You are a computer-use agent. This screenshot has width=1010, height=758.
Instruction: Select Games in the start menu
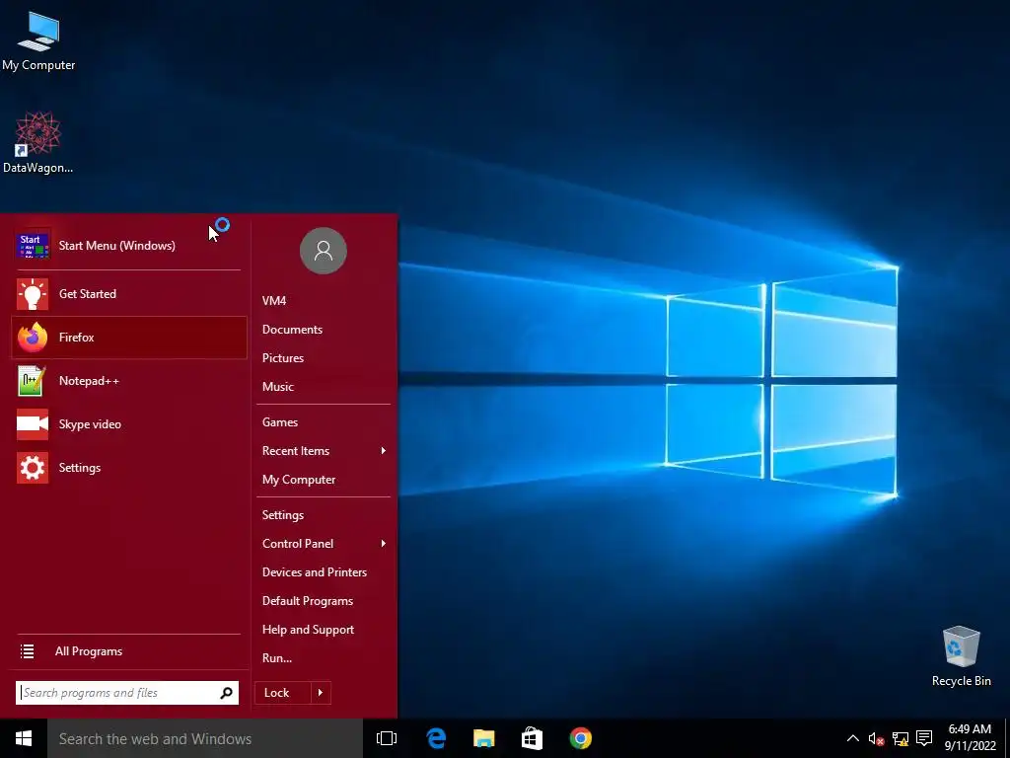(x=324, y=422)
